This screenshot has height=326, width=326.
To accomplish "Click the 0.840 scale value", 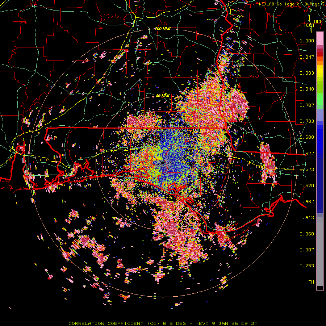I will 307,89.
